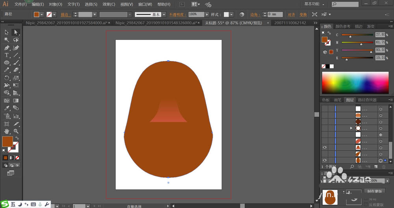Viewport: 394px width, 208px height.
Task: Open the 对象(O) menu
Action: coord(56,4)
